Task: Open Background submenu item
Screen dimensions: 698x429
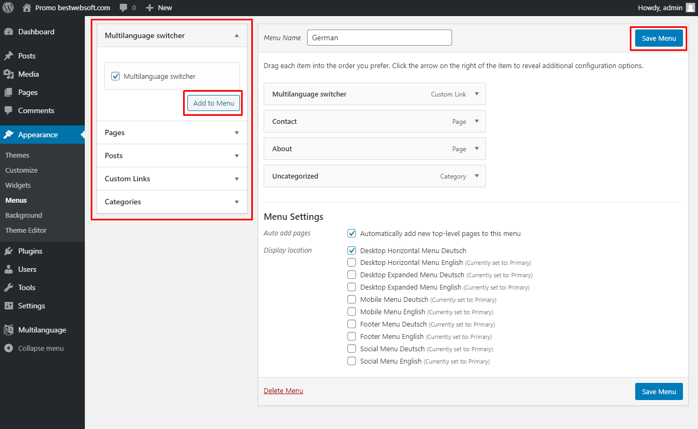Action: [24, 215]
